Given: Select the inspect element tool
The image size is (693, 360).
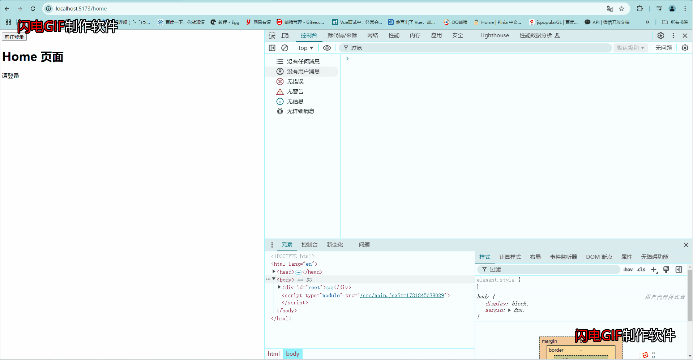Looking at the screenshot, I should 272,35.
